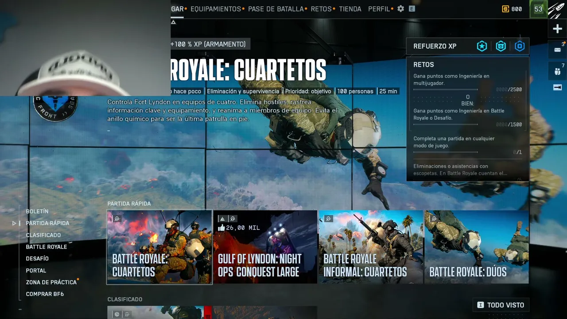Select the darker blue XP boost icon
This screenshot has width=567, height=319.
[x=520, y=46]
